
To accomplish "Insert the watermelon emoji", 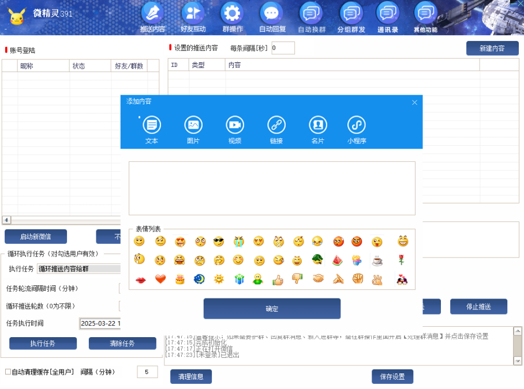I will coord(337,260).
